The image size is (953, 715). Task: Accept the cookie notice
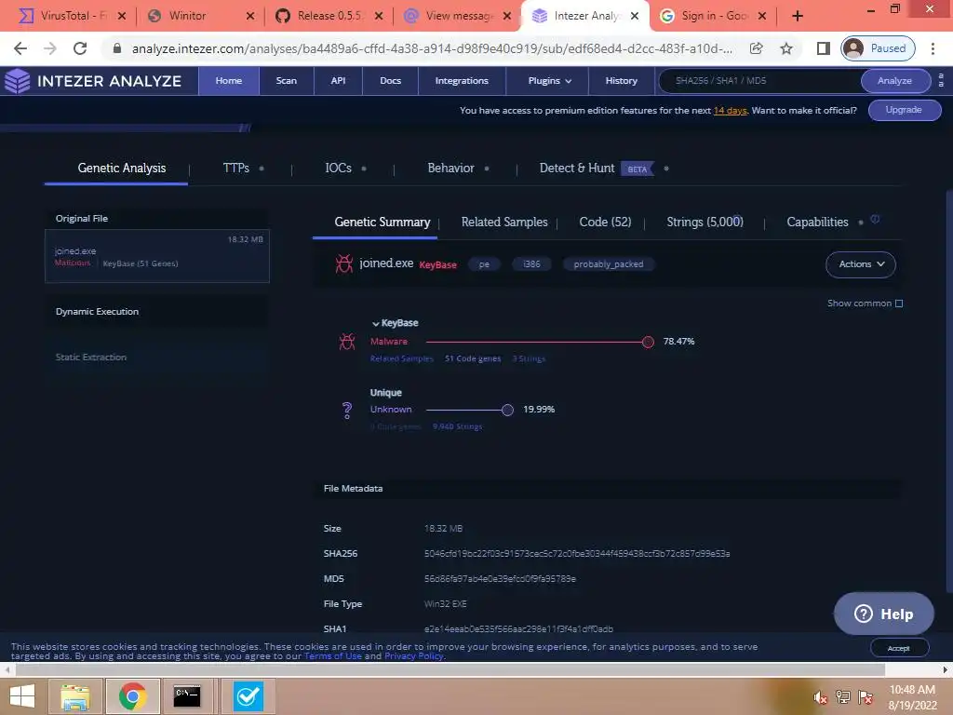pos(898,648)
